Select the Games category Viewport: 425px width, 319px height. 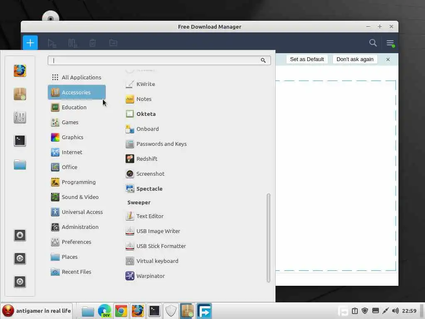click(x=77, y=123)
